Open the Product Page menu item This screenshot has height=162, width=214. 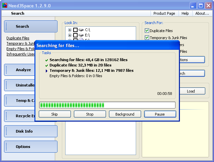coord(164,13)
